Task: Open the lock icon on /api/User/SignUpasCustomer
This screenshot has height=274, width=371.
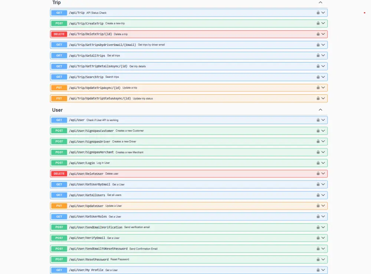Action: pos(317,130)
